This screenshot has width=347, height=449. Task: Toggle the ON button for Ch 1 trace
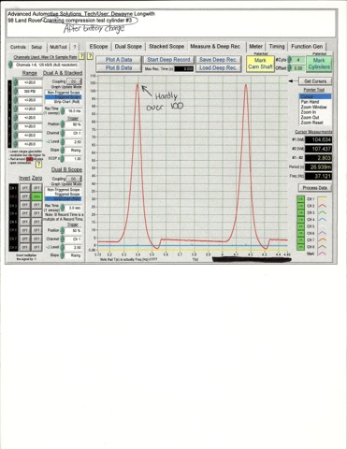301,199
